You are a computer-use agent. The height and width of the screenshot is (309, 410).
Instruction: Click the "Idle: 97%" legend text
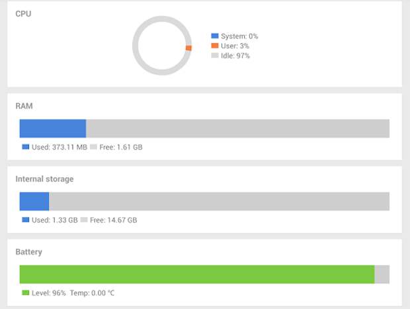[x=235, y=56]
